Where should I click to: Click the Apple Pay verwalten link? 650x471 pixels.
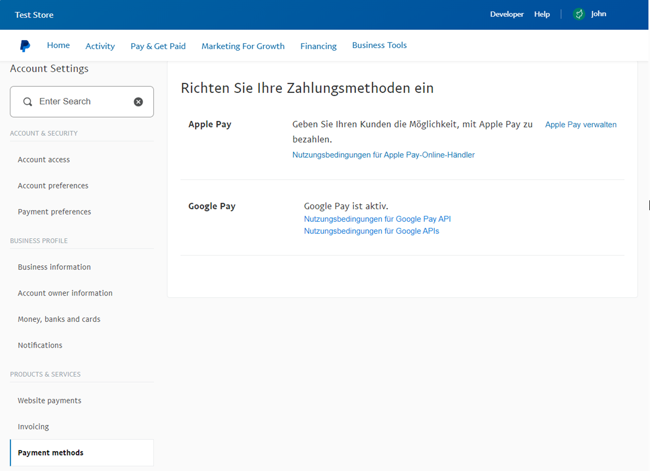tap(580, 124)
